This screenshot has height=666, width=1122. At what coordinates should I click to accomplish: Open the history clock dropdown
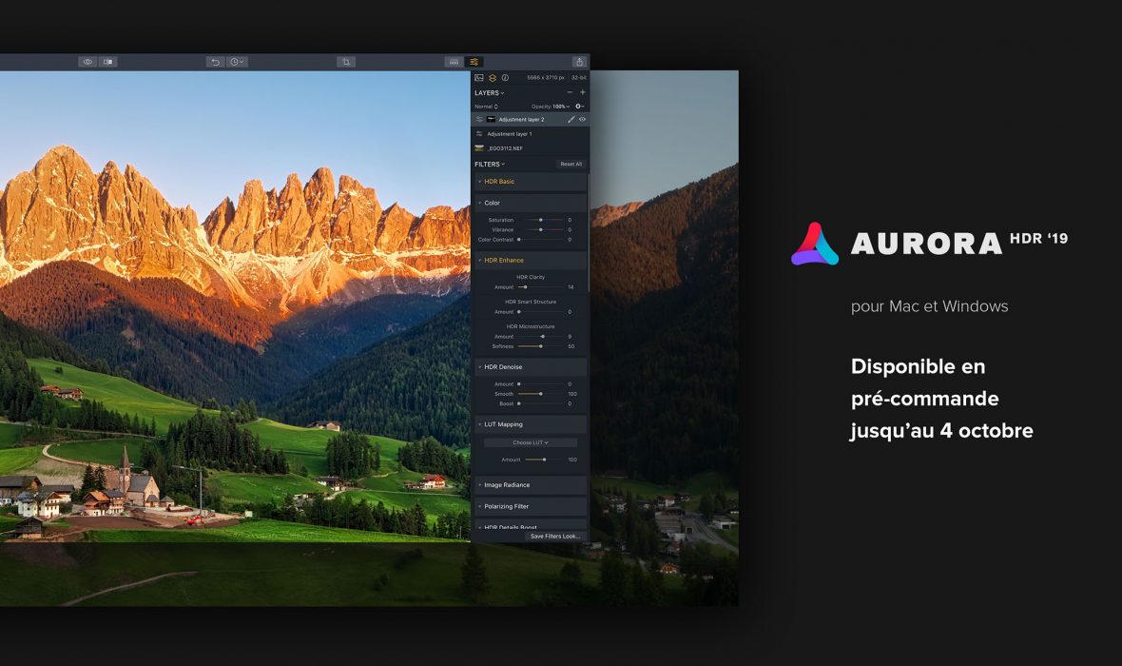pyautogui.click(x=237, y=62)
